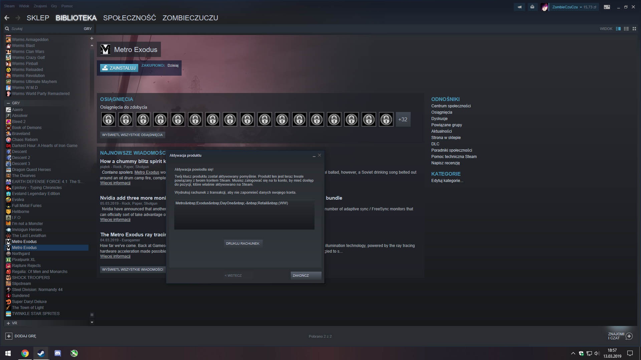Open Discord from the taskbar
Screen dimensions: 641x360
pos(58,353)
